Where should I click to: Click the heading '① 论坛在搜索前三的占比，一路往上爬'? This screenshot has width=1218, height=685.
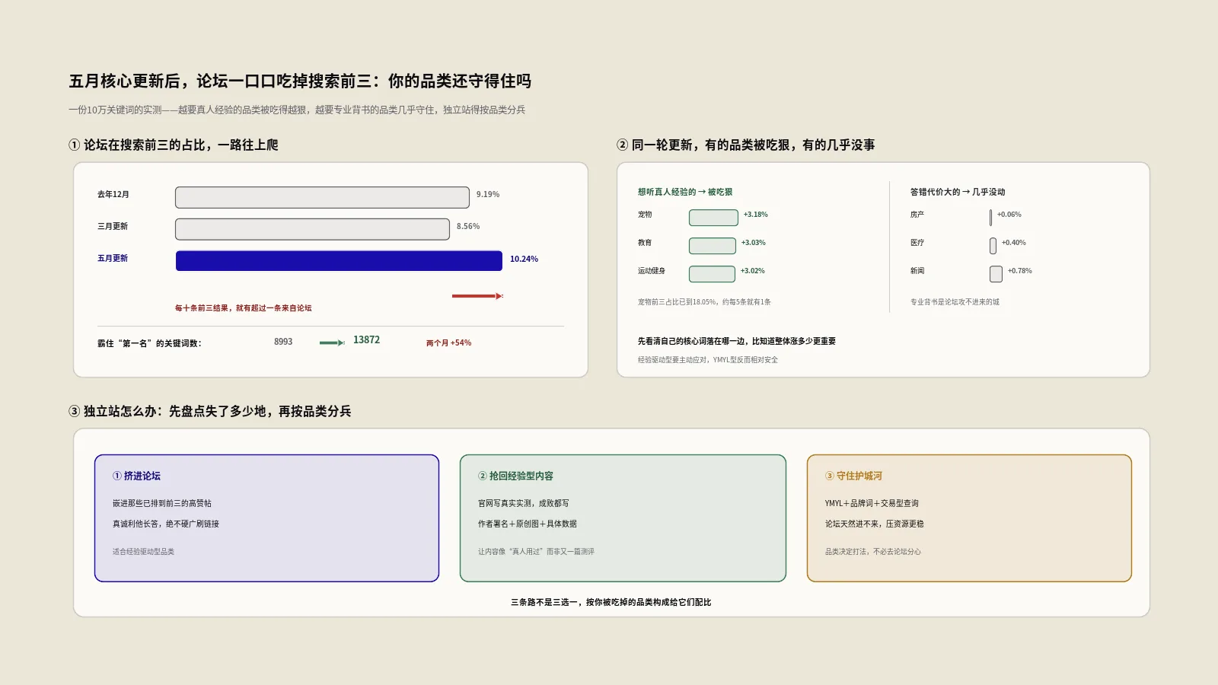tap(174, 145)
